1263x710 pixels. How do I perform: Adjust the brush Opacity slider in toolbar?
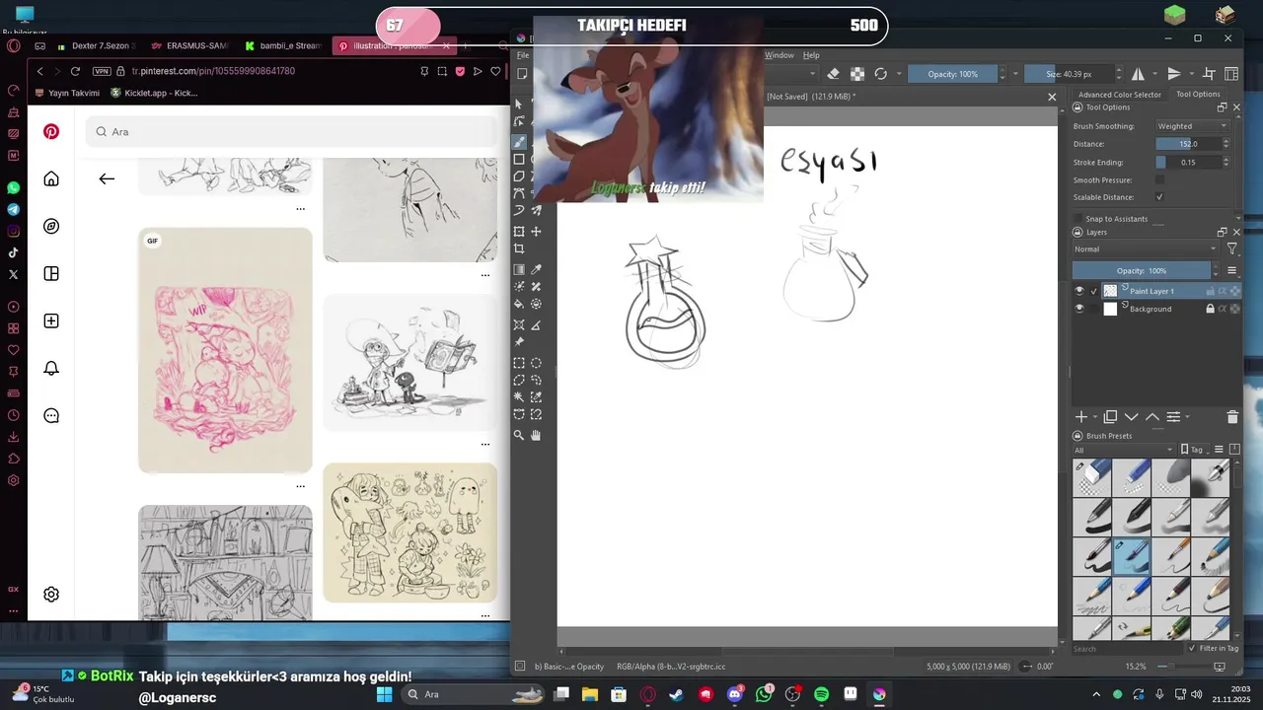(x=952, y=74)
